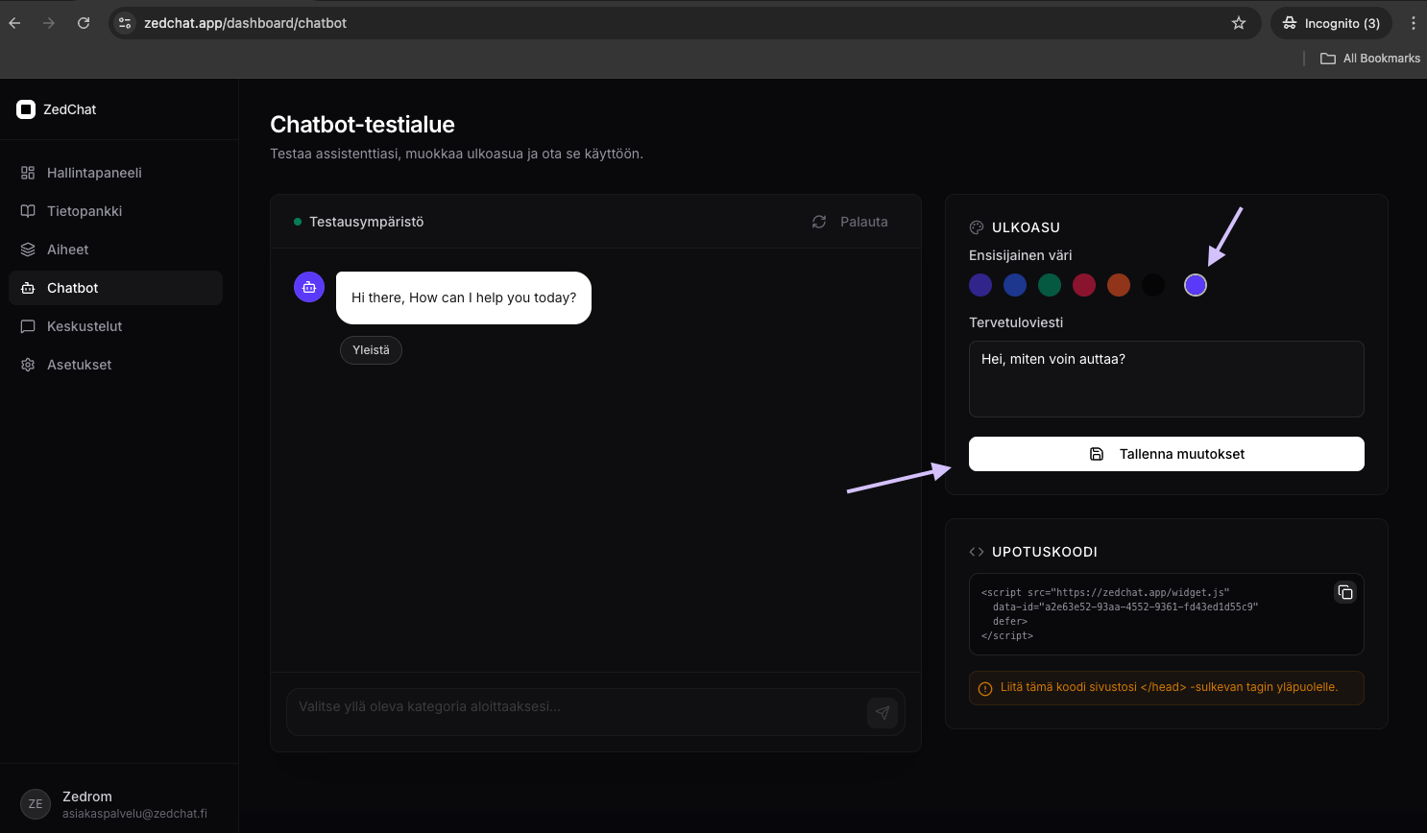Navigate to Keskustelut
The width and height of the screenshot is (1427, 833).
click(85, 326)
